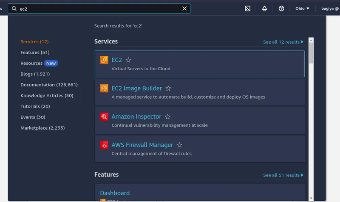
Task: Clear the search box with X icon
Action: coord(184,8)
